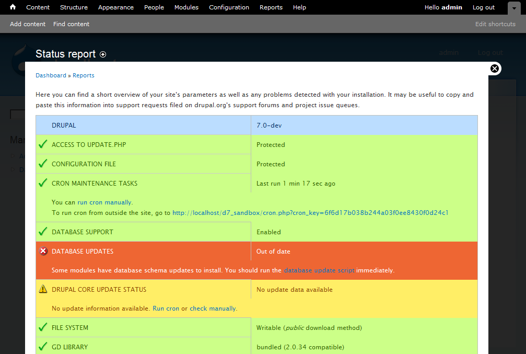Navigate to Dashboard breadcrumb
The image size is (526, 354).
click(51, 75)
